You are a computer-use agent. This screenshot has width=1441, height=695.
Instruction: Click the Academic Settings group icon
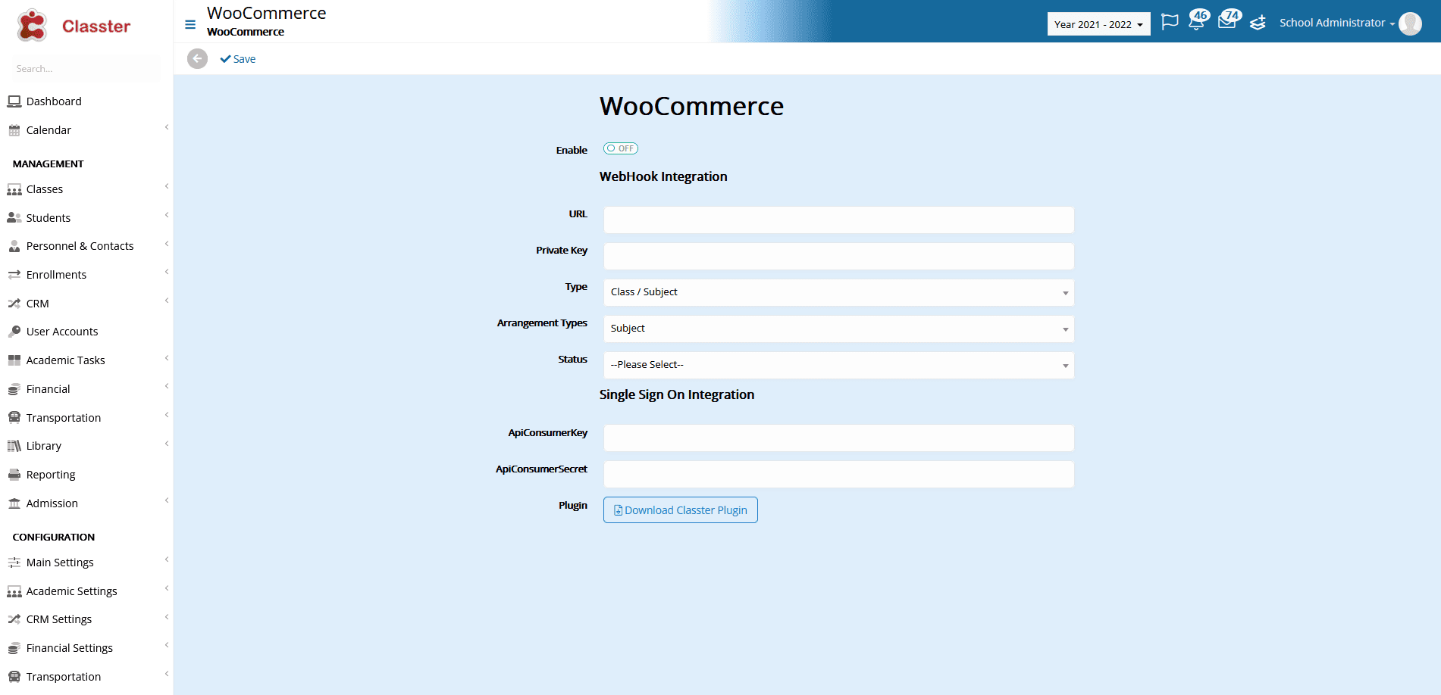pyautogui.click(x=14, y=591)
